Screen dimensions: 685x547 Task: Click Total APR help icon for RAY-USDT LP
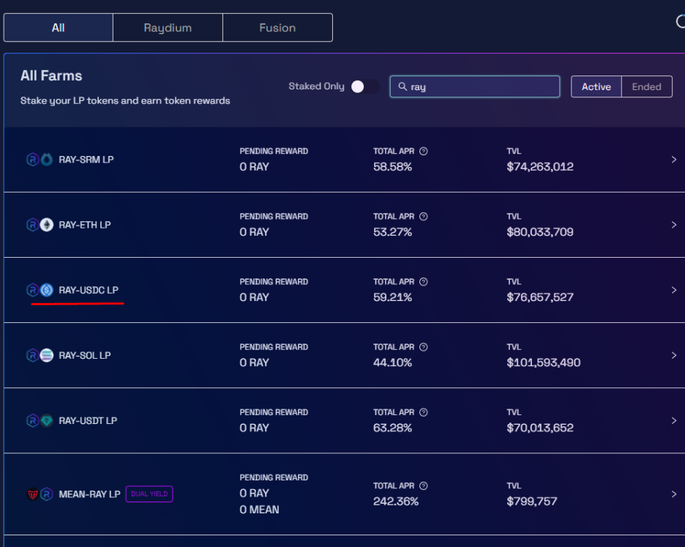[423, 412]
